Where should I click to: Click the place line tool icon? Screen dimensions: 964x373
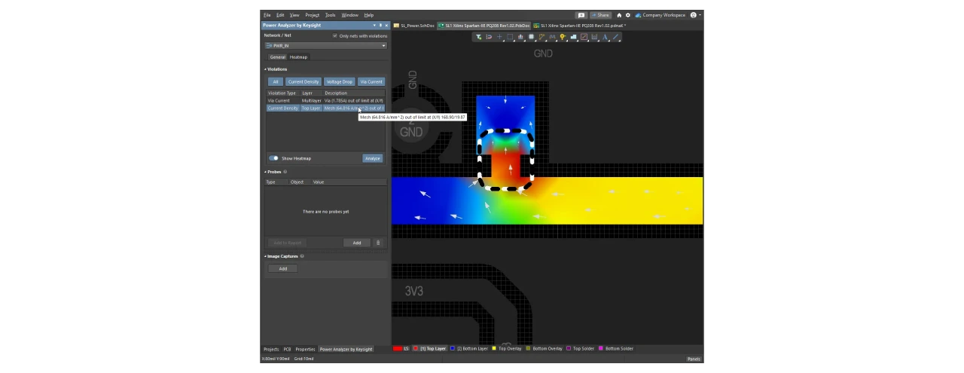pos(615,37)
